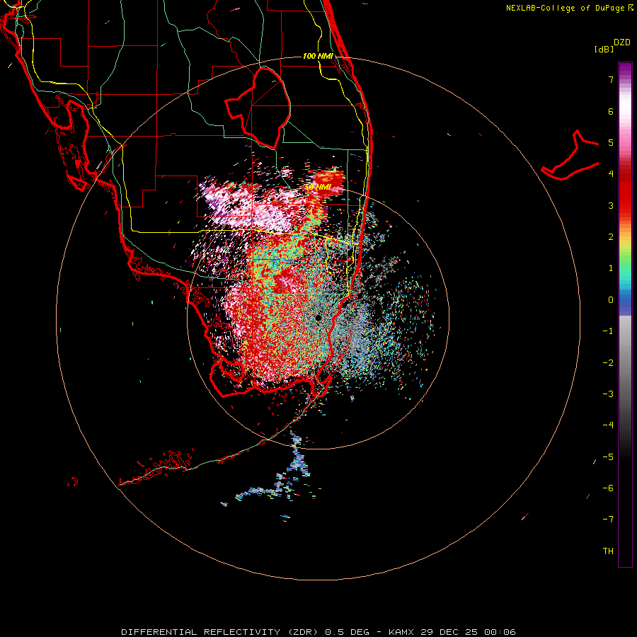The image size is (637, 637).
Task: Click the 50 NMI range ring label
Action: (318, 188)
